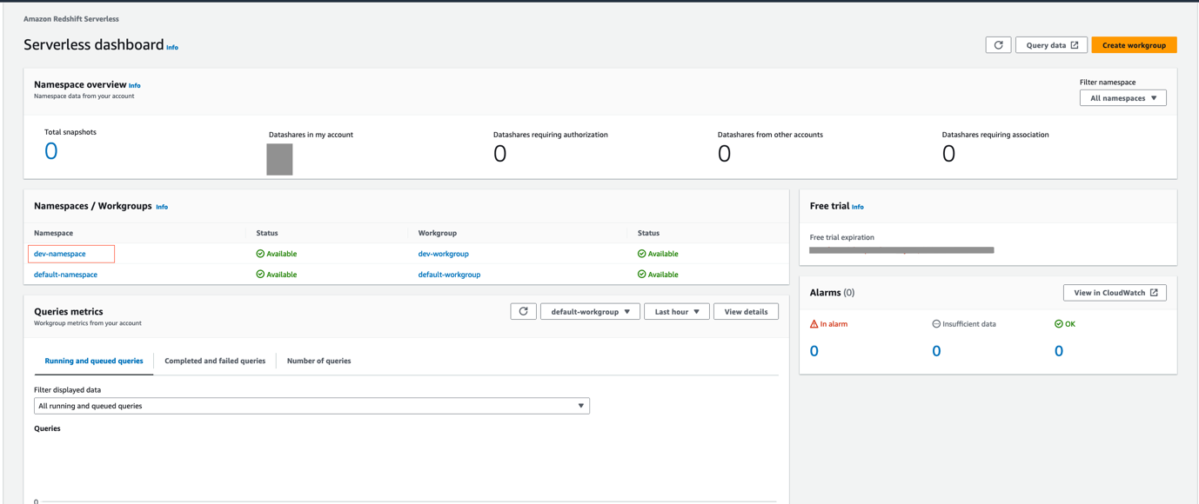
Task: Click the Amazon Redshift Serverless breadcrumb
Action: point(71,19)
